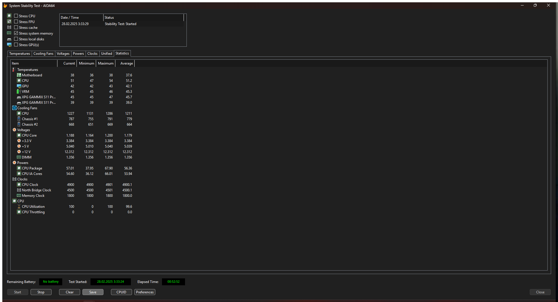This screenshot has height=302, width=558.
Task: Select the CPU Clock row
Action: pos(73,185)
